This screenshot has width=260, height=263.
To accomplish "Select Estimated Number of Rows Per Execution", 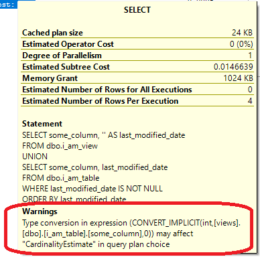I will [137, 101].
